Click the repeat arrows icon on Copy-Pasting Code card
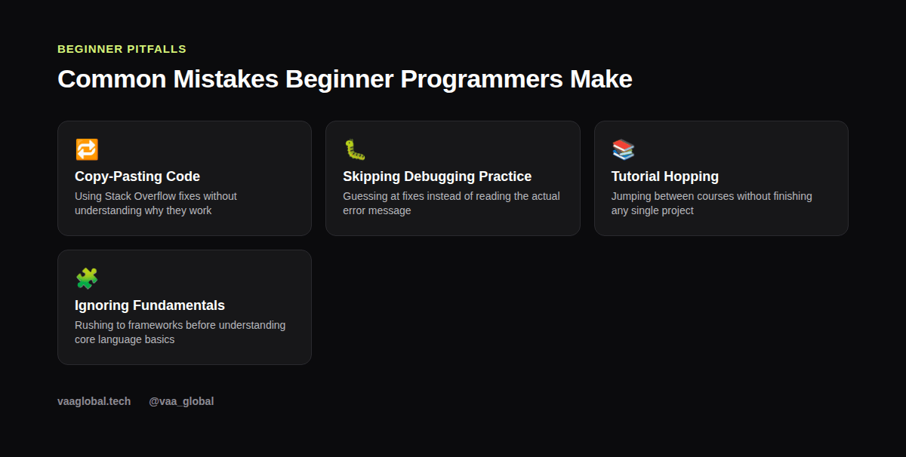906x457 pixels. tap(87, 149)
